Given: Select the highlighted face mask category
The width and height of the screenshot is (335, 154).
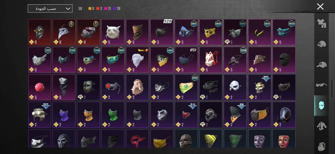Looking at the screenshot, I should click(321, 106).
